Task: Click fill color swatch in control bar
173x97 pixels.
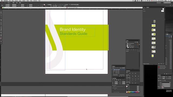Action: pyautogui.click(x=44, y=5)
